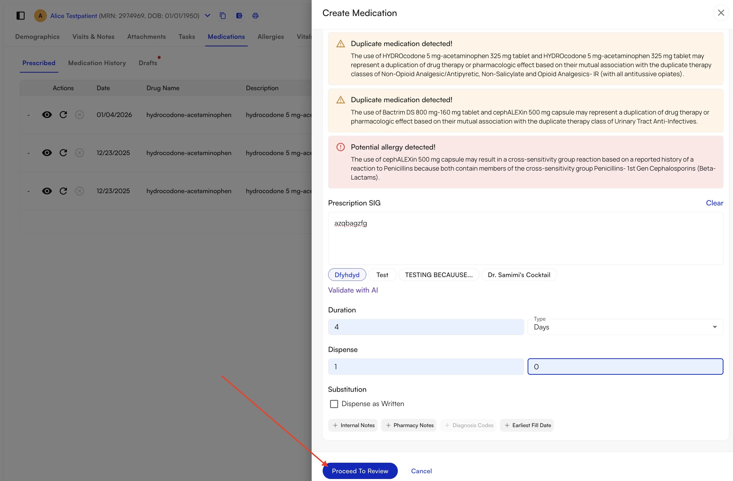Click the 01/04/2026 date cell
733x481 pixels.
click(114, 114)
